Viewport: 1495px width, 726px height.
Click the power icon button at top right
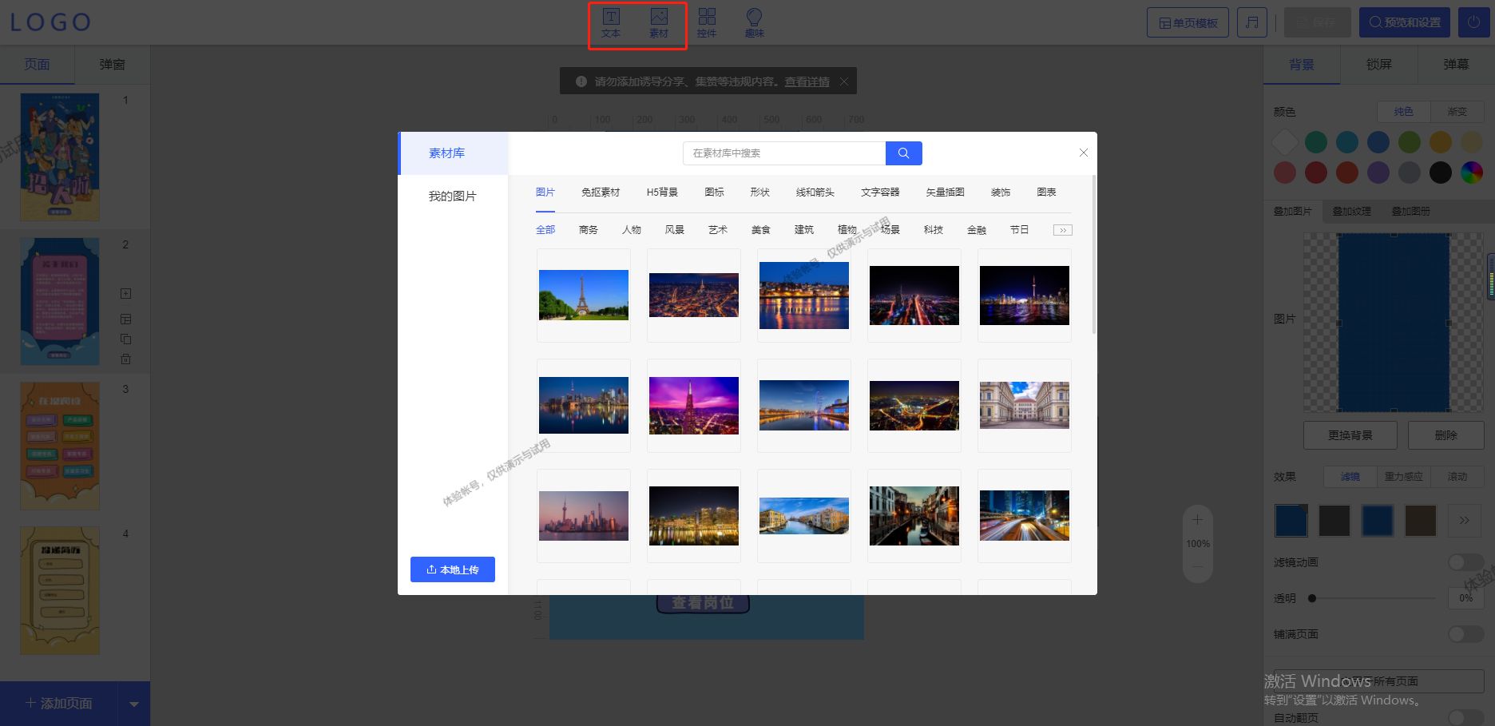coord(1473,22)
